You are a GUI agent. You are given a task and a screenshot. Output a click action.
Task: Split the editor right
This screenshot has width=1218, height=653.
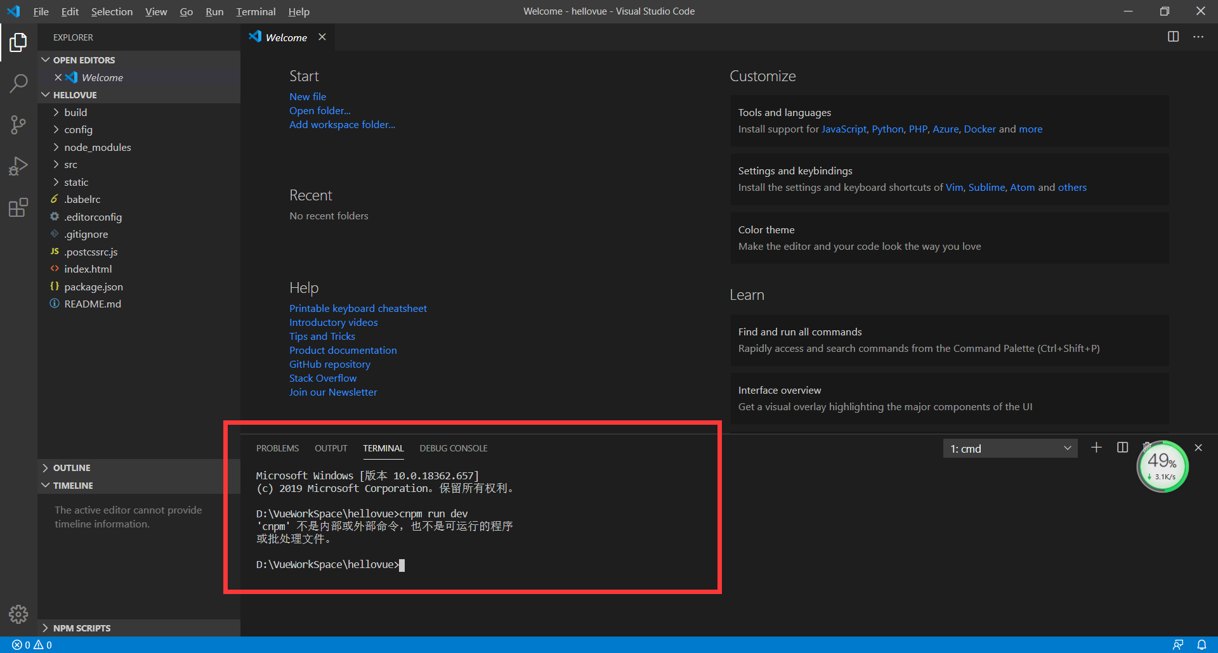1173,37
